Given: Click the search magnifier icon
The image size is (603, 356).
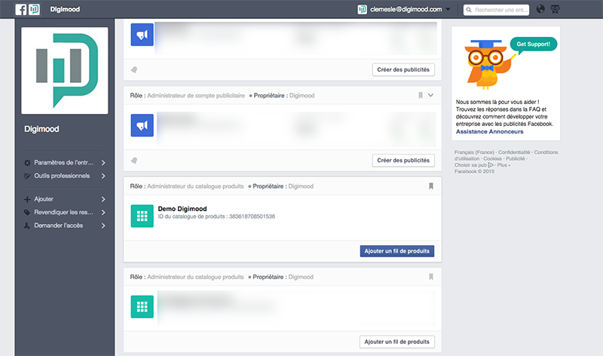Looking at the screenshot, I should (x=469, y=10).
